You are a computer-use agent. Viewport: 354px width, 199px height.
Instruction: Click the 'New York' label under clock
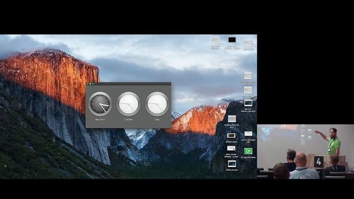(100, 119)
